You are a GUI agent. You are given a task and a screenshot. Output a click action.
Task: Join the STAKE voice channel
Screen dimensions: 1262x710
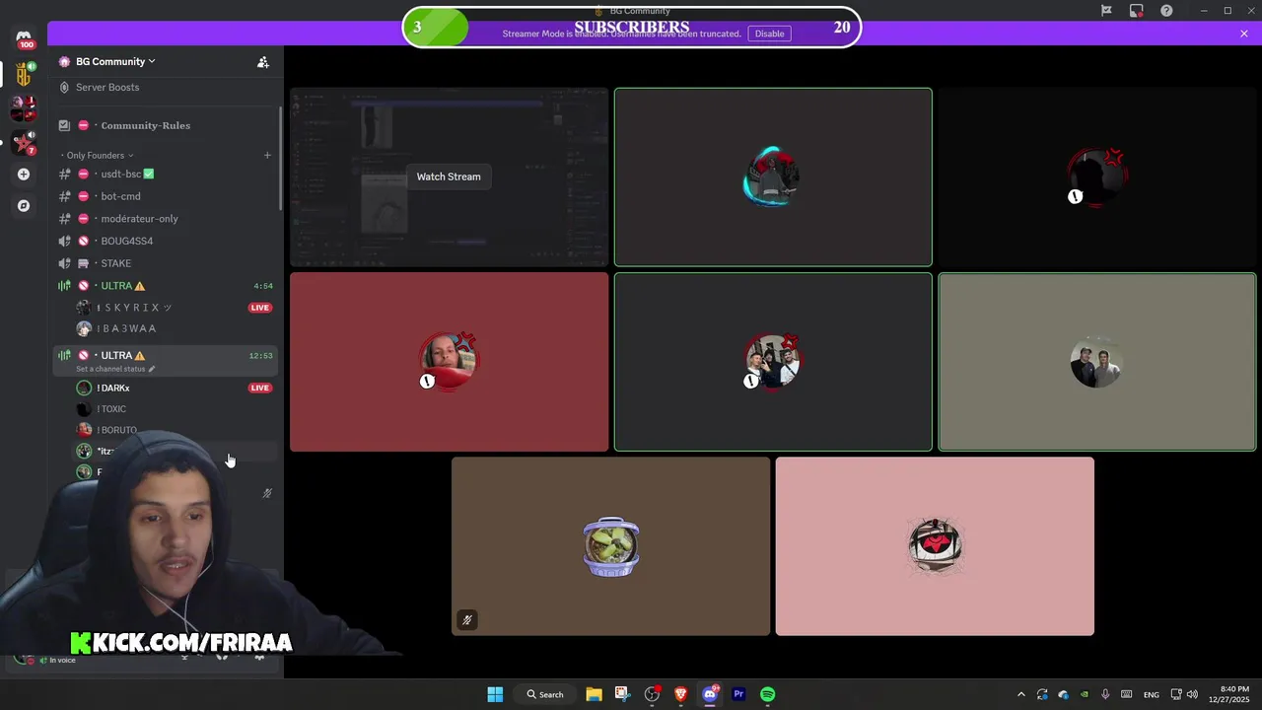point(115,263)
